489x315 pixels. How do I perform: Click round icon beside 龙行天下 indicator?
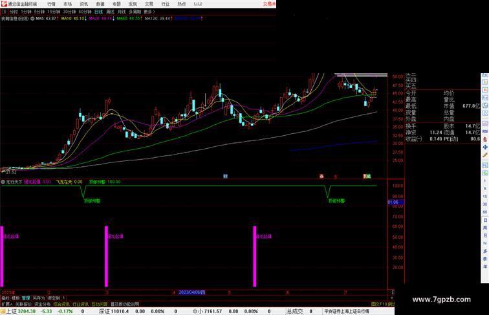coord(3,182)
